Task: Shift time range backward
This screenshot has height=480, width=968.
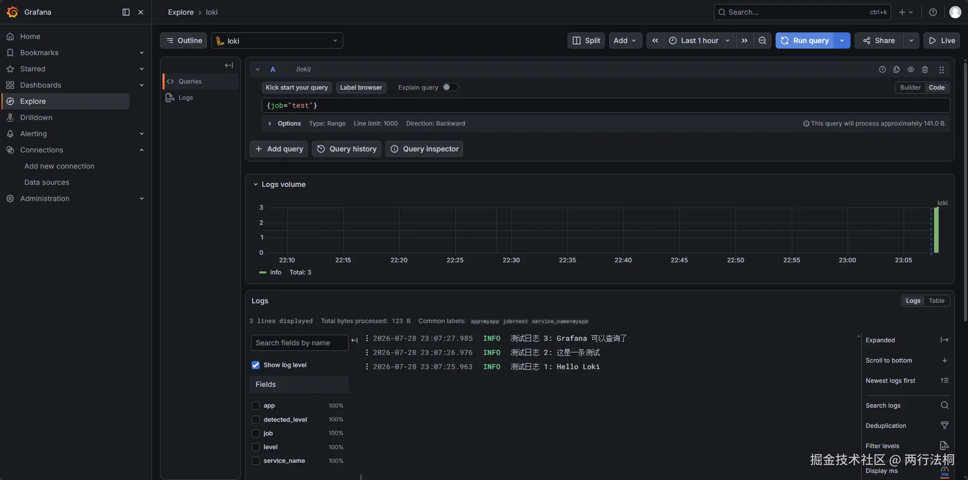Action: click(x=655, y=41)
